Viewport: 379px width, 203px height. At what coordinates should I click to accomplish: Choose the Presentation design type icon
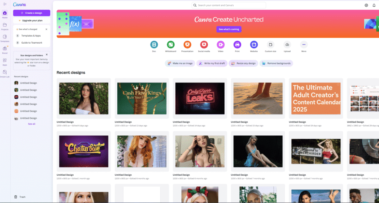point(187,44)
